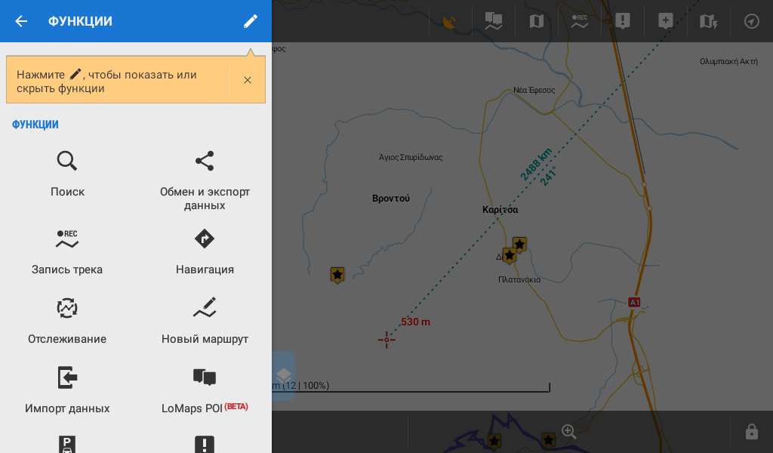
Task: Open Обмен и экспорт данных
Action: tap(205, 180)
